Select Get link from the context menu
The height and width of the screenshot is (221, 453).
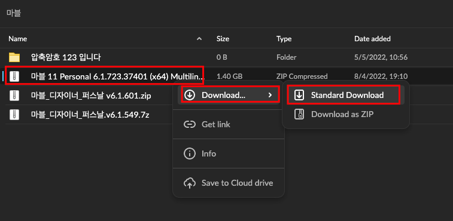pyautogui.click(x=228, y=124)
